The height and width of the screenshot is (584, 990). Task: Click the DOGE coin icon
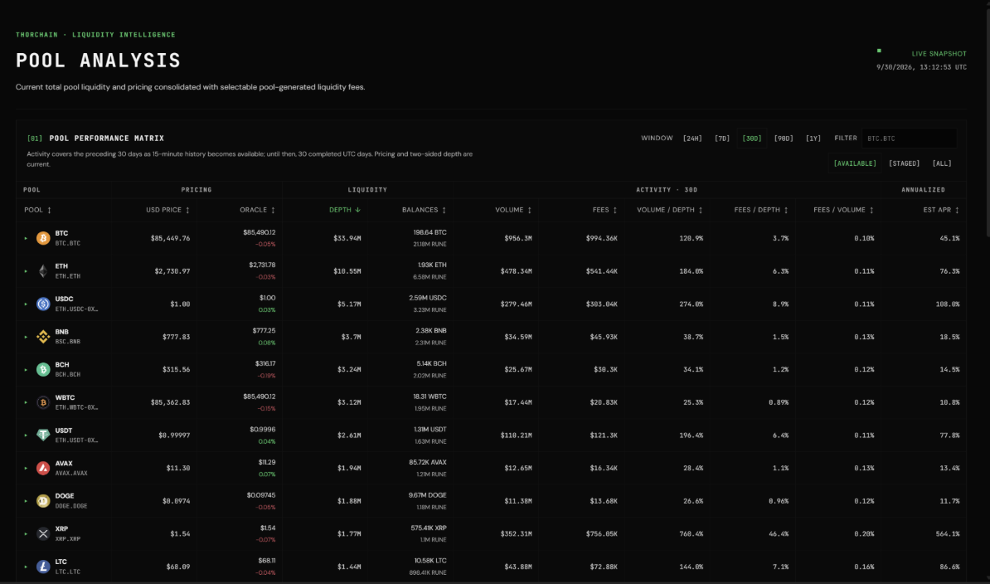click(43, 501)
